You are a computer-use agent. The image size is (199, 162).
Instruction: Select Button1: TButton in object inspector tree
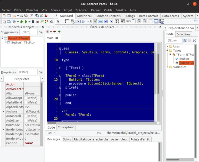click(x=23, y=43)
